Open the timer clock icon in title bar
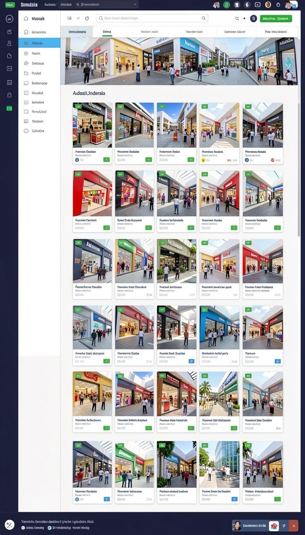This screenshot has width=305, height=535. [278, 5]
